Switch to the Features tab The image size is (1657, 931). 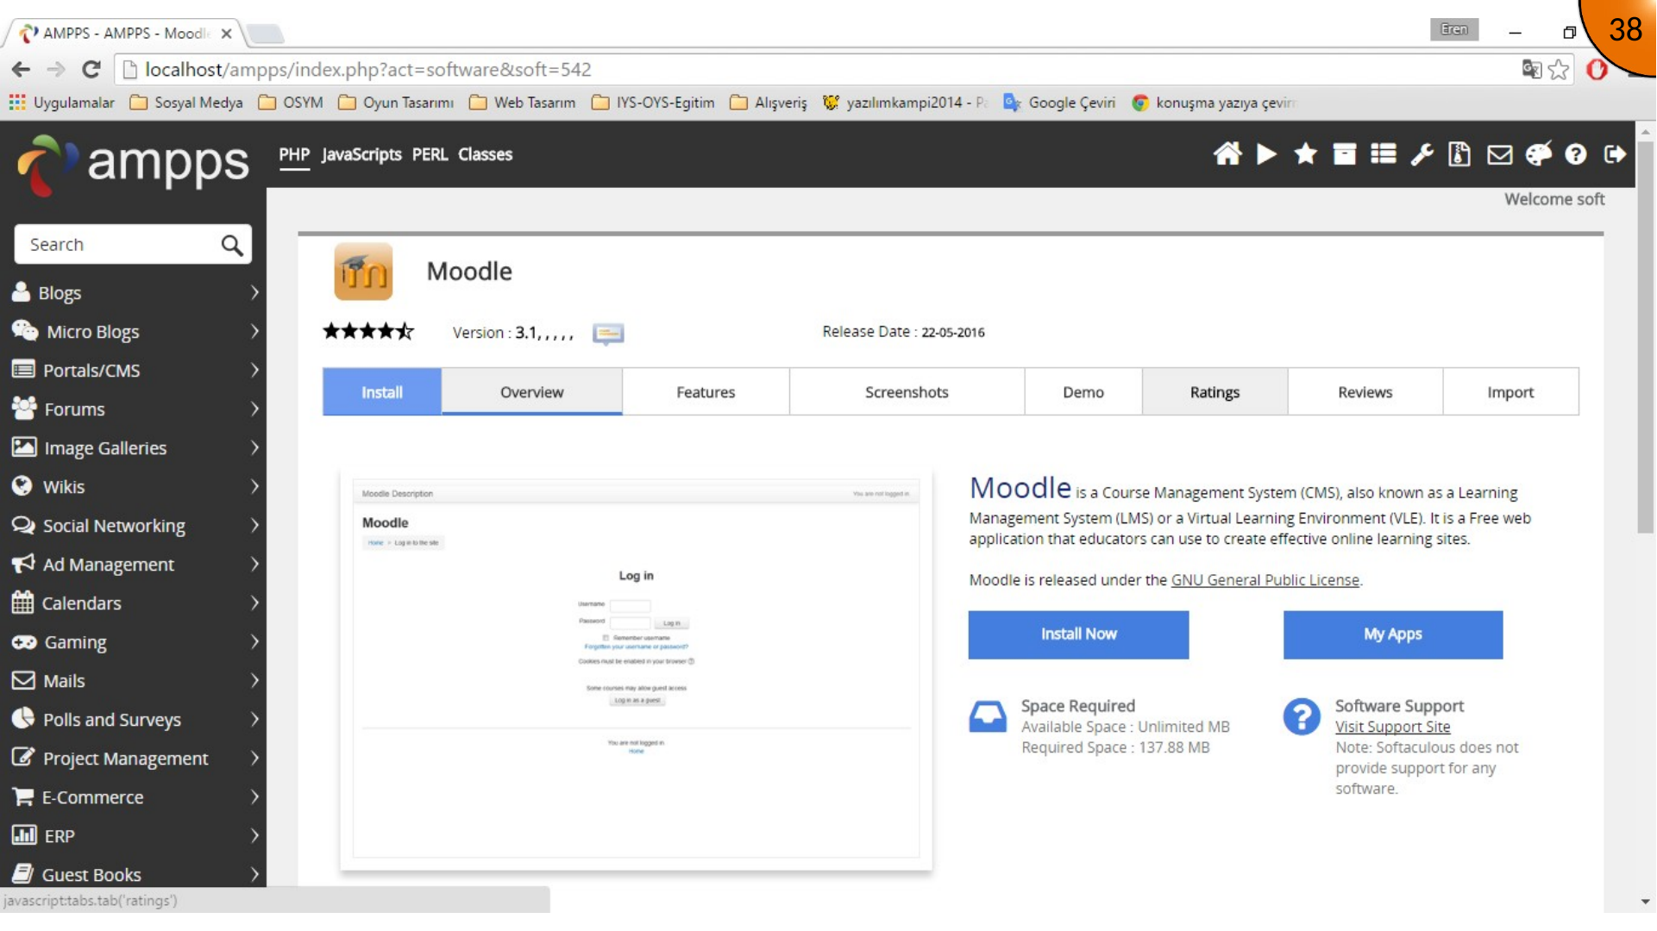(706, 392)
